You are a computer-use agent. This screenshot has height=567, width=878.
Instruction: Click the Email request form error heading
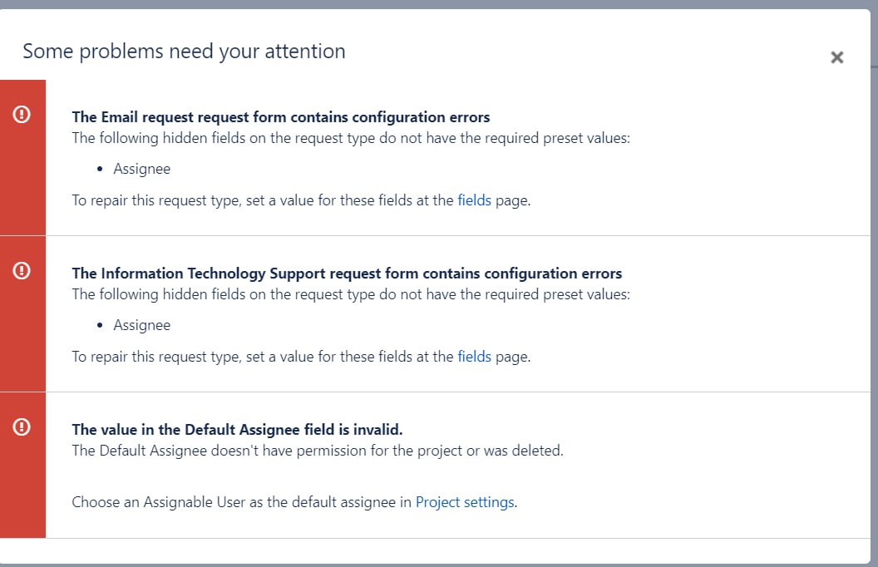280,117
